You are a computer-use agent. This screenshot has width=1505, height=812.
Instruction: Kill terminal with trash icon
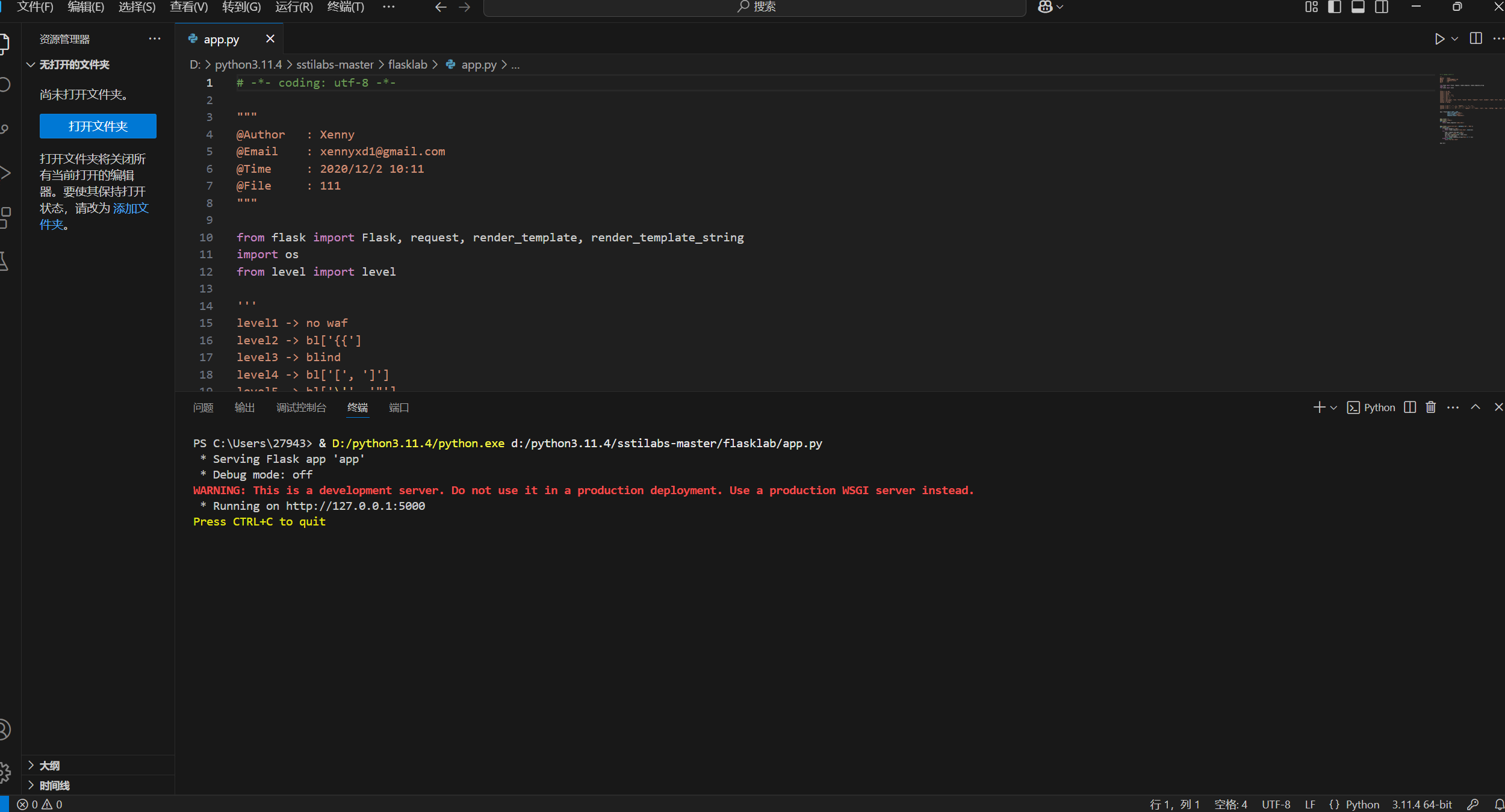[1430, 408]
